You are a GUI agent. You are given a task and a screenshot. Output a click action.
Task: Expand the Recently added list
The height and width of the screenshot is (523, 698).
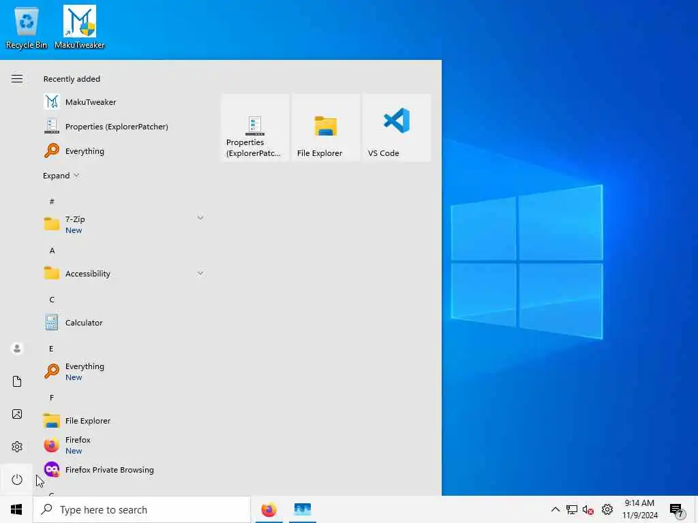61,175
